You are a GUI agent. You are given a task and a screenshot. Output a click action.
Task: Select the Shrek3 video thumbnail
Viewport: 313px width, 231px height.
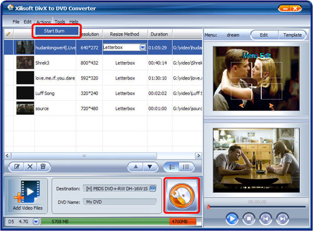pos(25,63)
